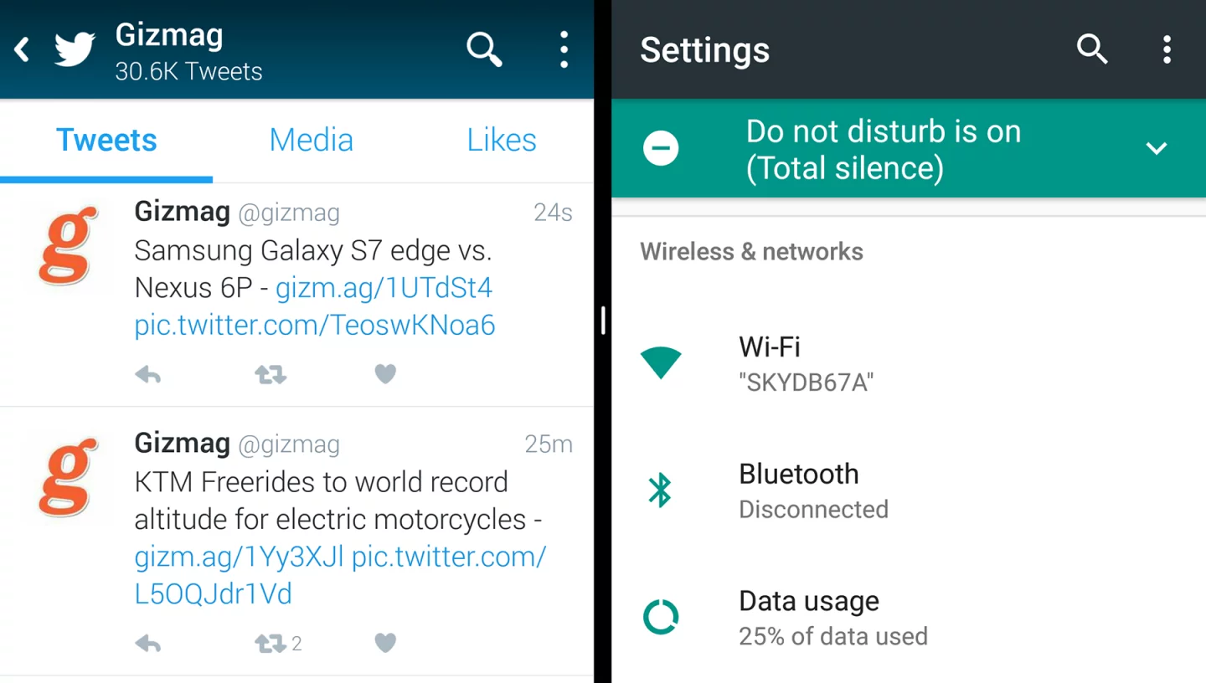Open the Twitter overflow menu
The image size is (1206, 683).
coord(564,50)
